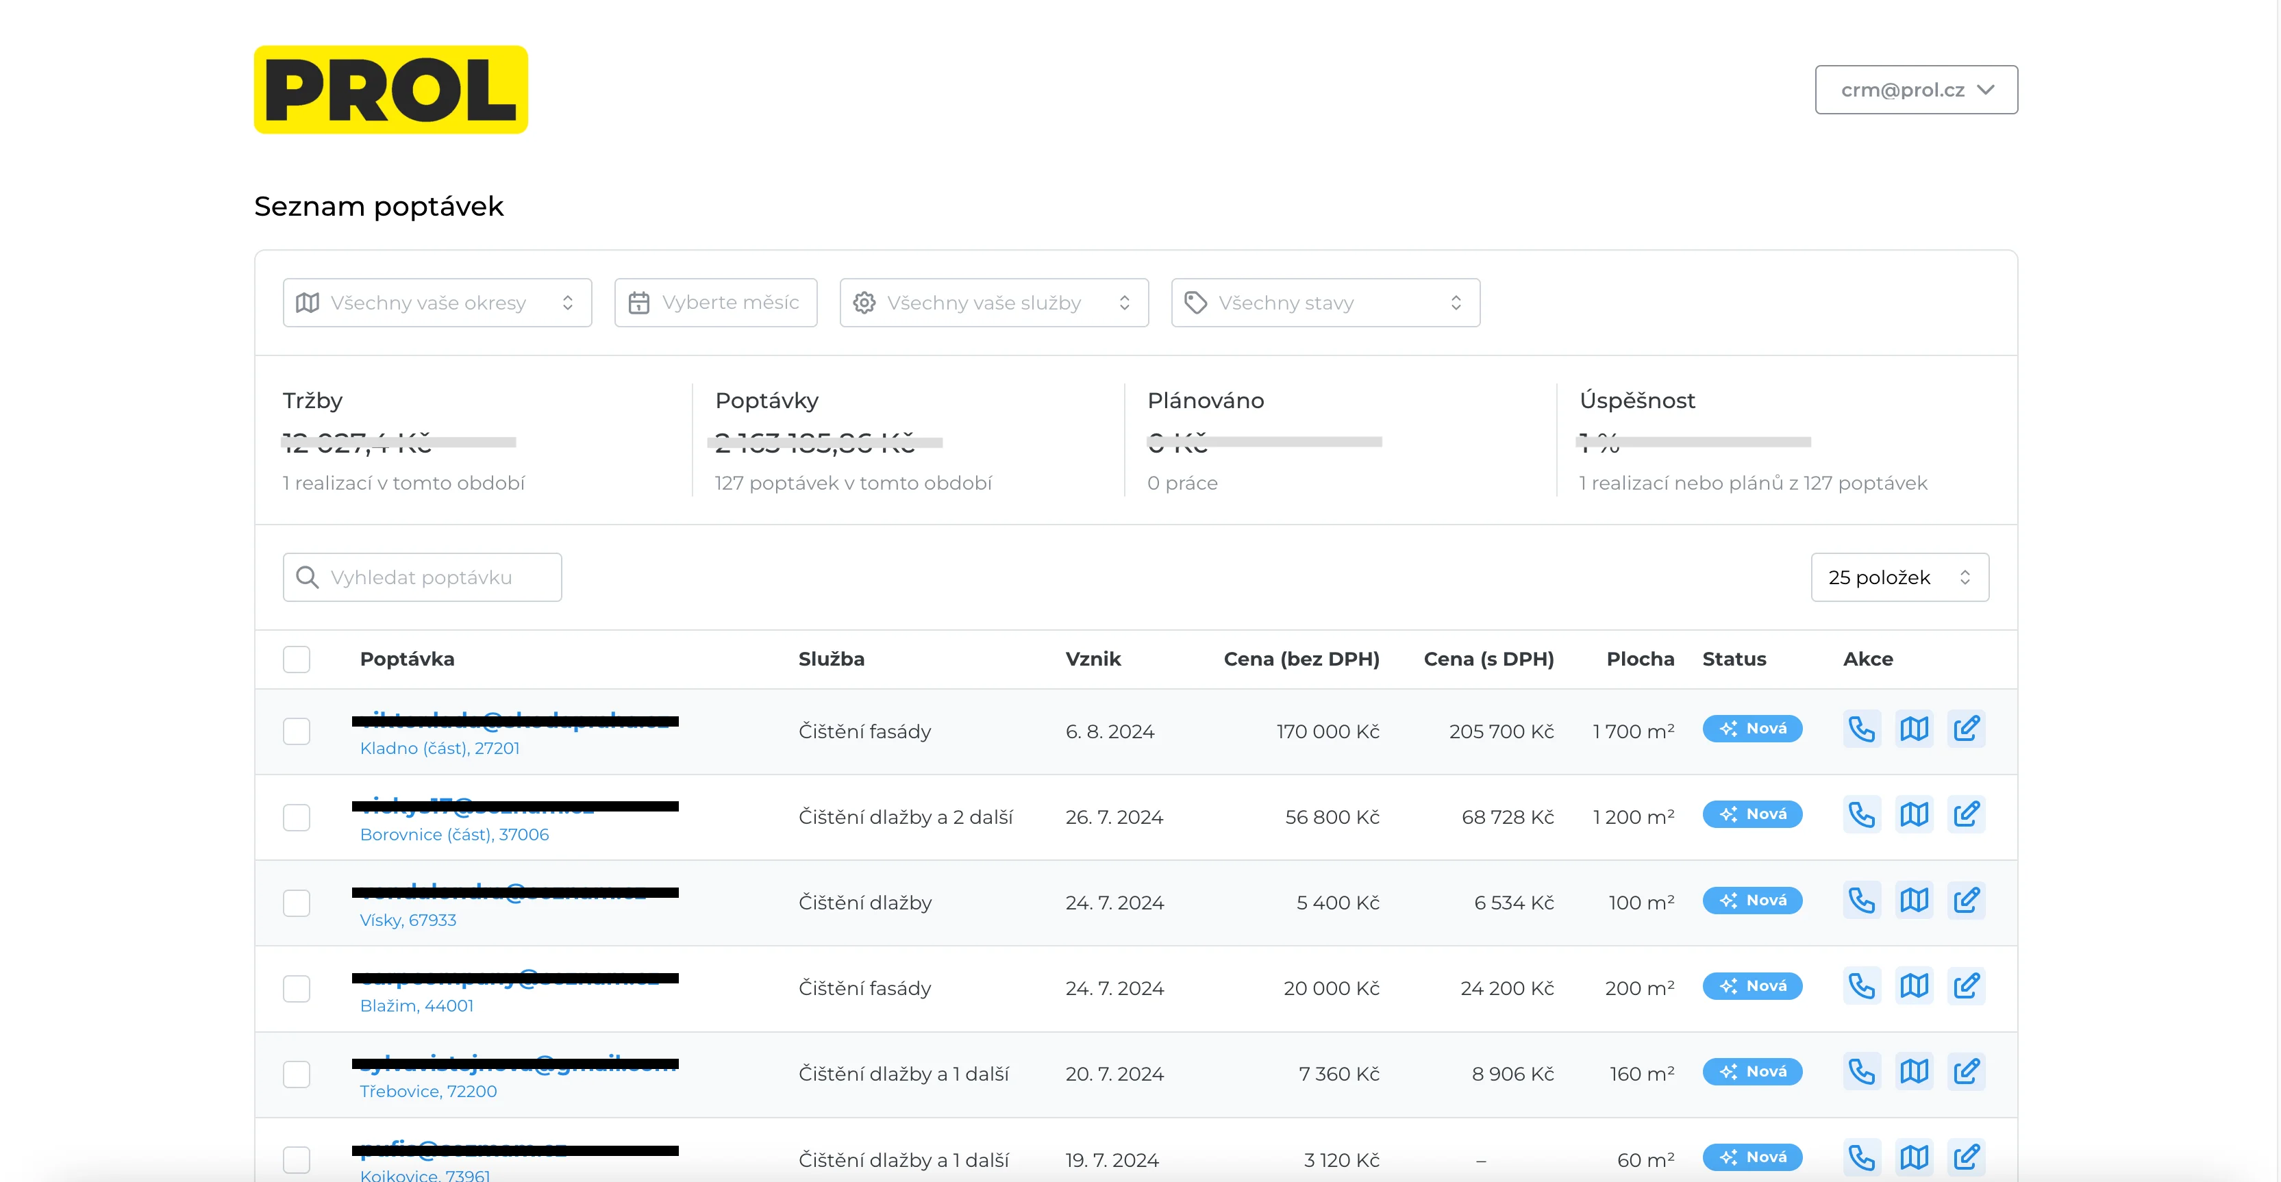Open the "Všechny stavy" status filter

pyautogui.click(x=1325, y=303)
